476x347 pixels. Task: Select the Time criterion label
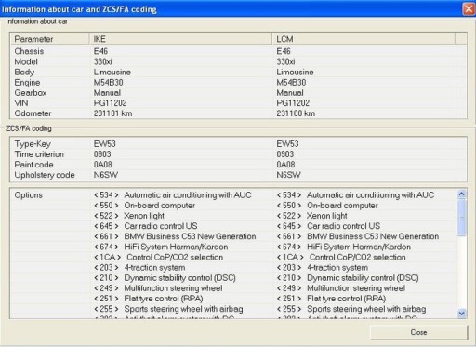[x=39, y=154]
